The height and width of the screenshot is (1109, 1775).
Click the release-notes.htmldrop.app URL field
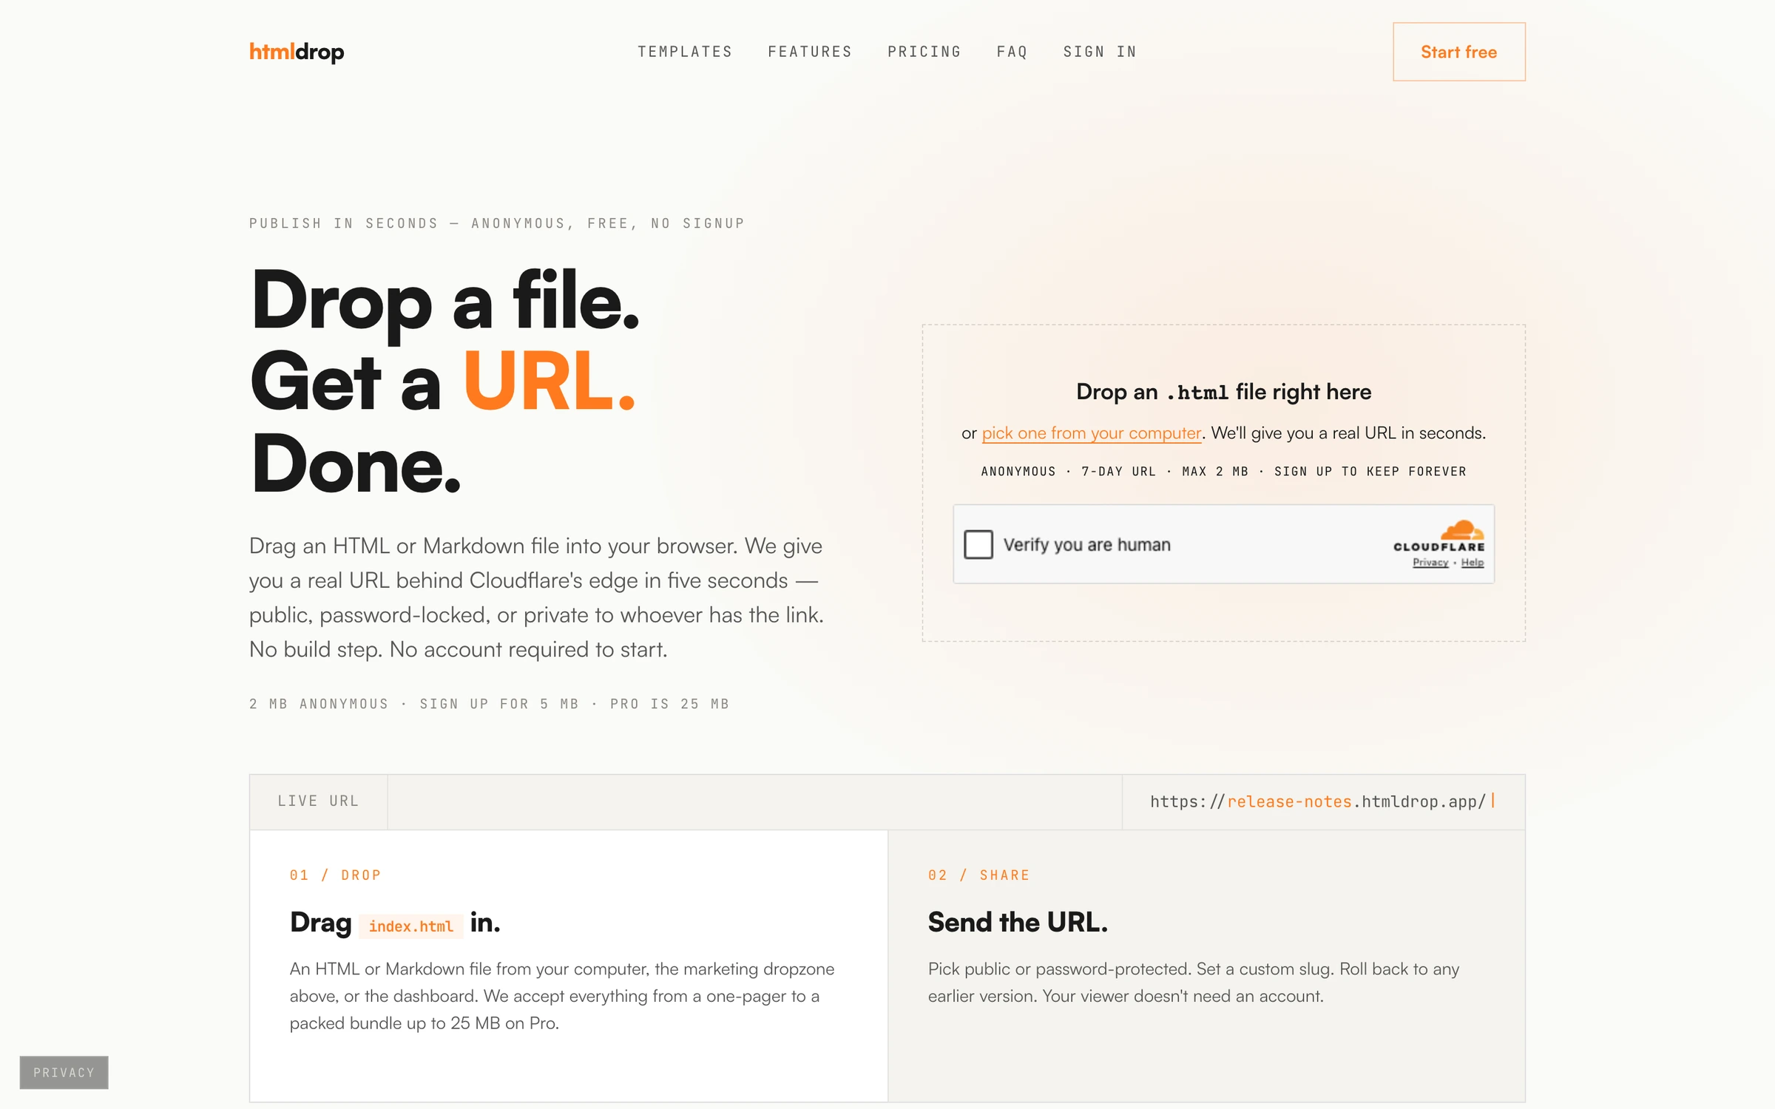click(x=1323, y=802)
